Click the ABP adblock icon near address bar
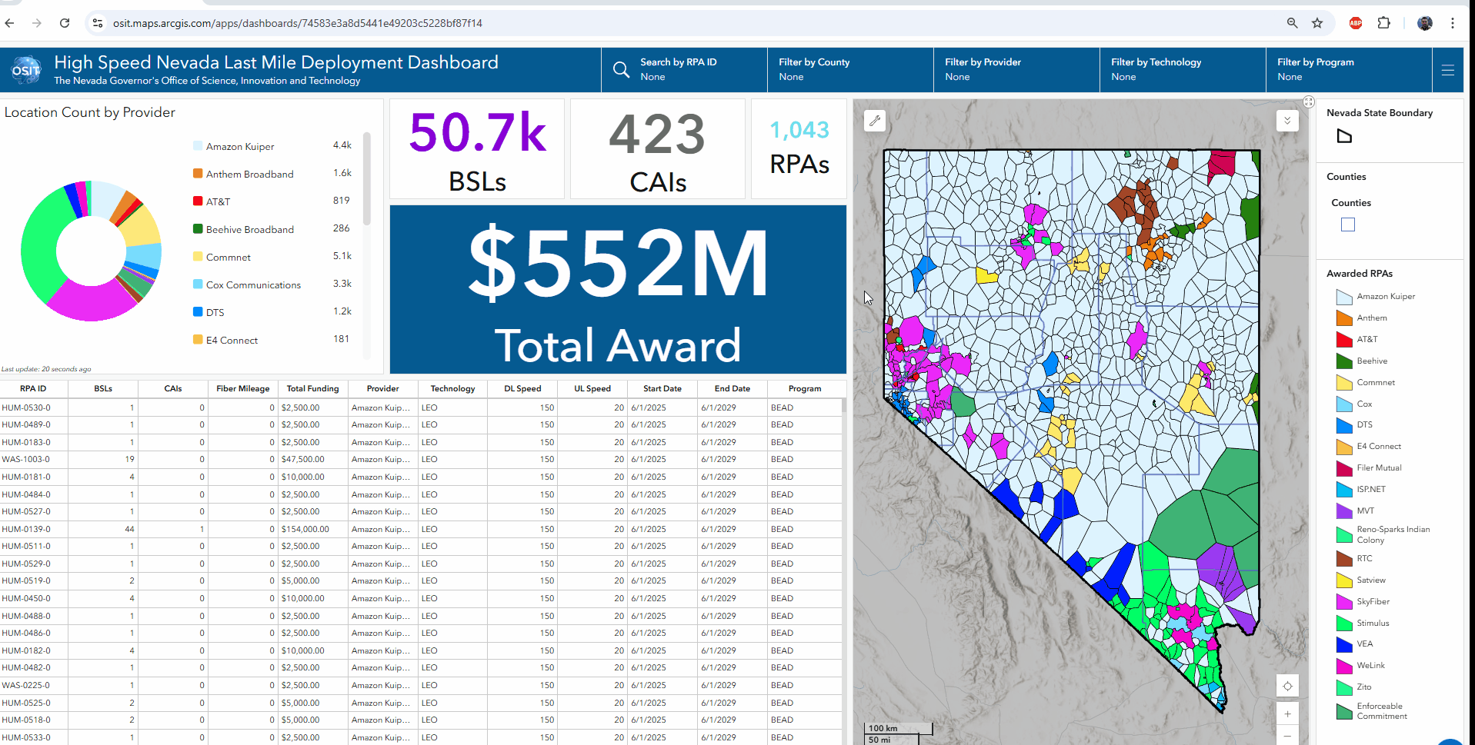Image resolution: width=1475 pixels, height=745 pixels. 1355,23
